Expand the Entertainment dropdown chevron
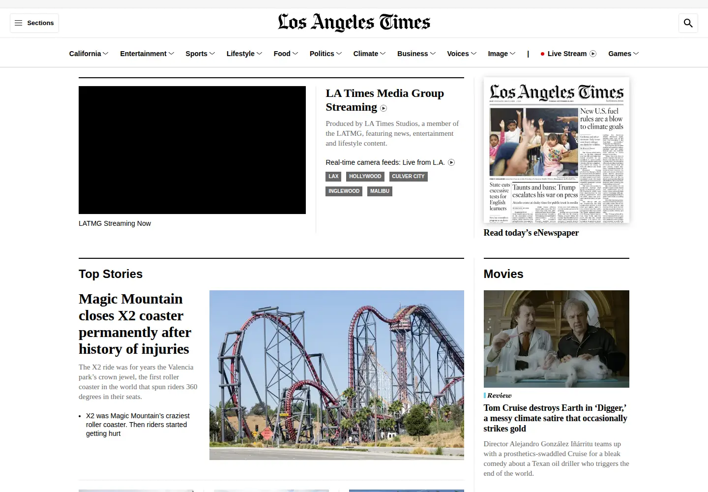The image size is (708, 492). 171,54
